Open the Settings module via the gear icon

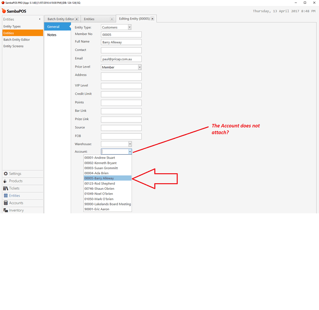coord(6,174)
